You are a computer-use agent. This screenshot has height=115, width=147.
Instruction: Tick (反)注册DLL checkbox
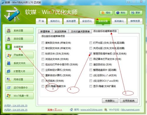(x=91, y=75)
